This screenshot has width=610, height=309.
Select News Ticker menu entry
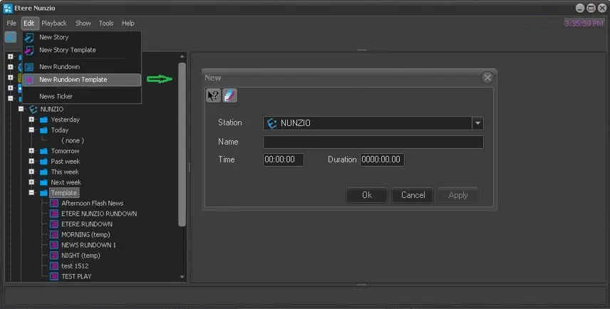click(x=56, y=96)
